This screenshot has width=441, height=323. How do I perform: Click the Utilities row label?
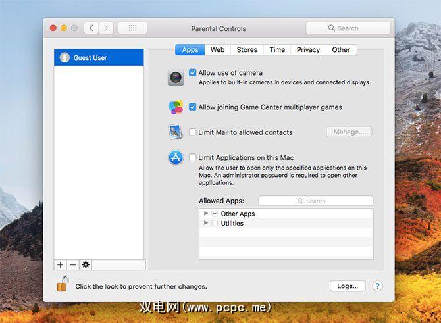coord(232,223)
